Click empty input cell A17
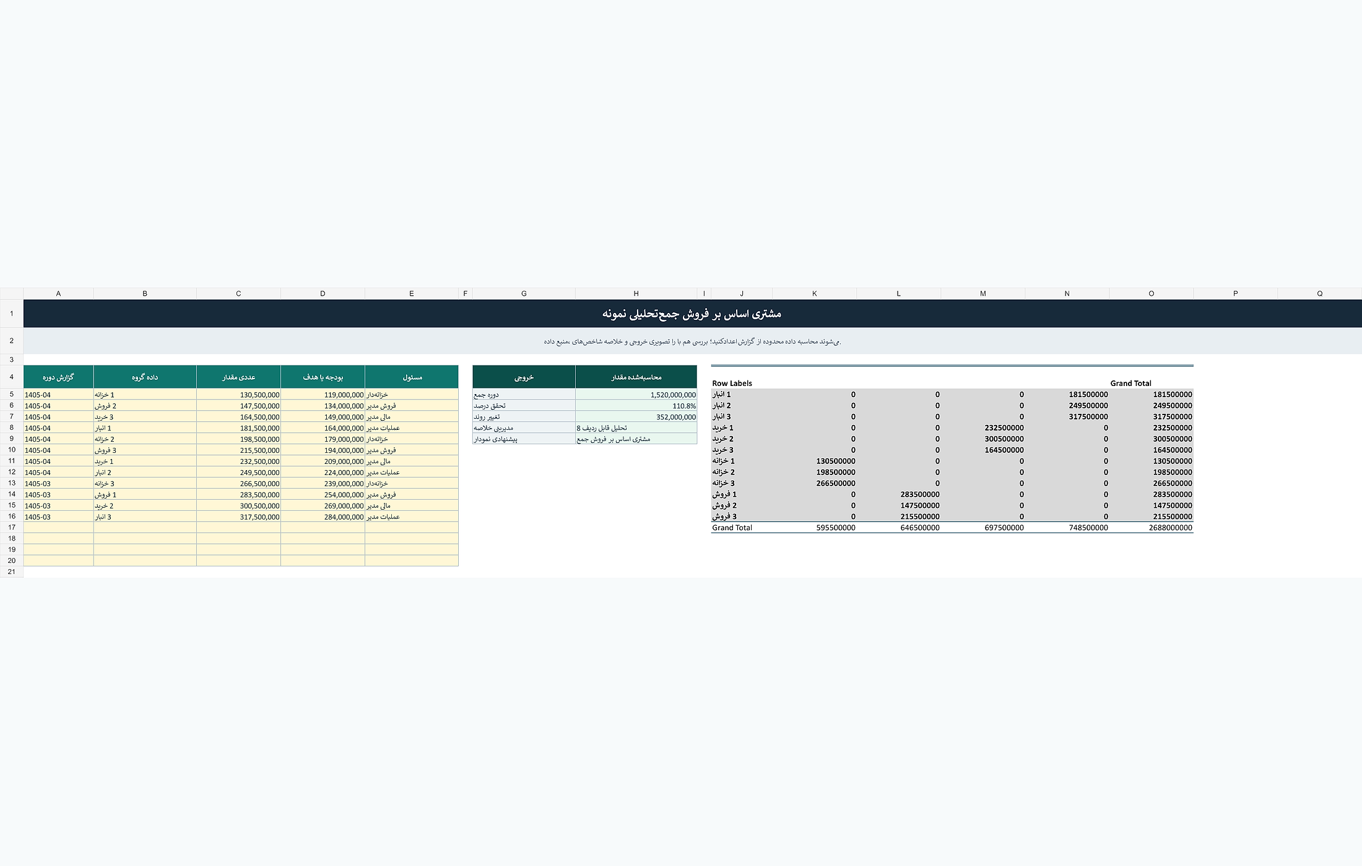Image resolution: width=1362 pixels, height=866 pixels. [x=58, y=528]
